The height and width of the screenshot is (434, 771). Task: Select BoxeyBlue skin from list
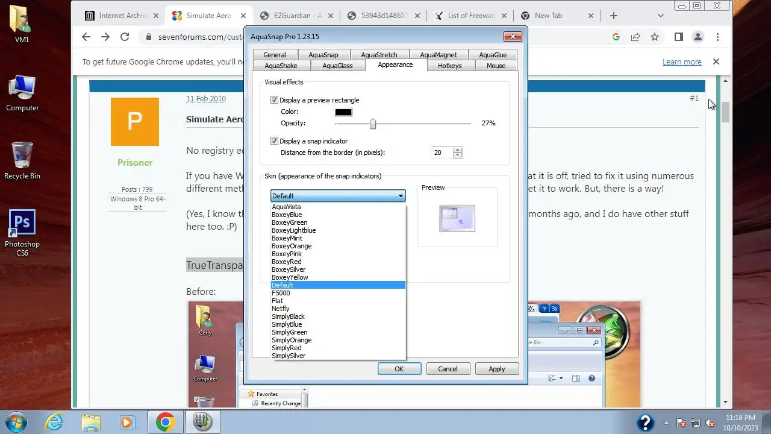338,215
